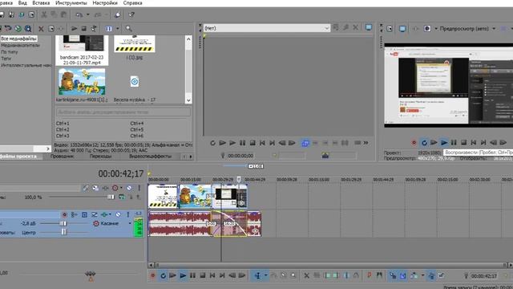
Task: Pause playback in the trimmer transport
Action: coord(242,143)
